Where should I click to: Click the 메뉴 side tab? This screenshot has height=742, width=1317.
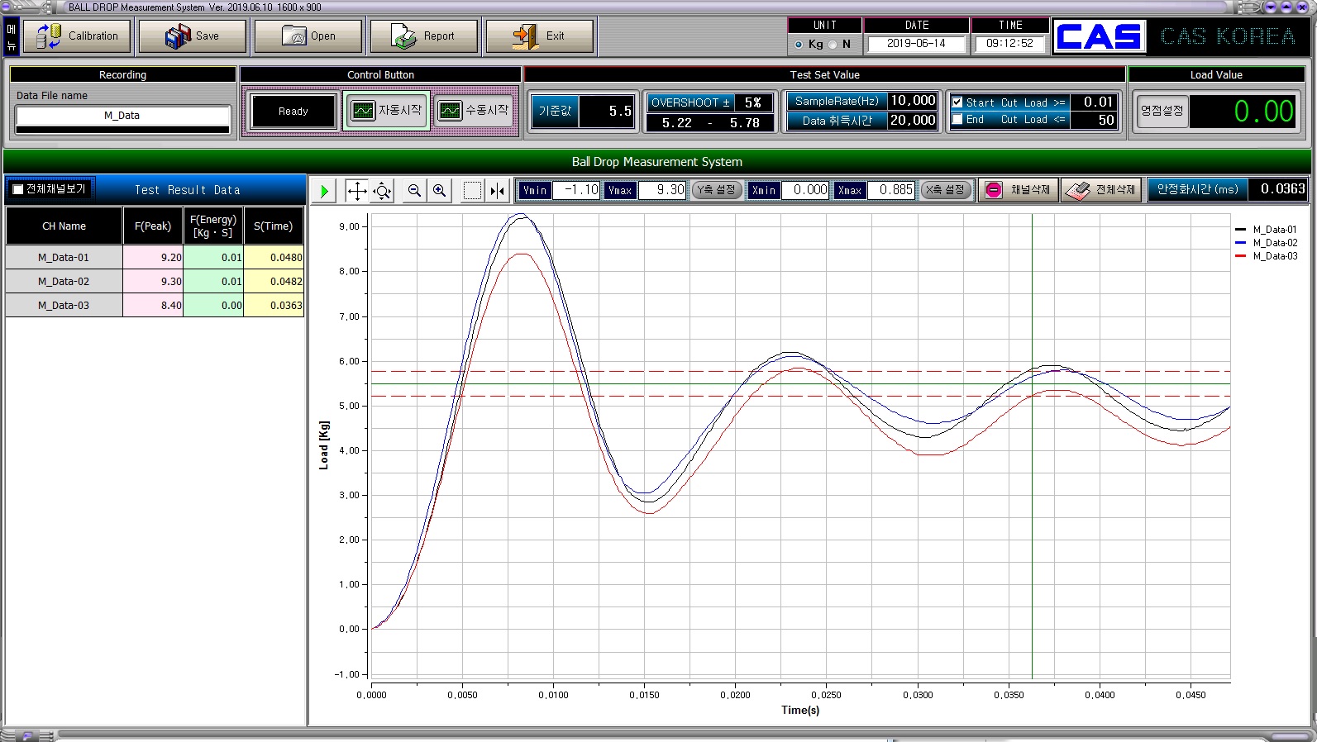click(12, 38)
